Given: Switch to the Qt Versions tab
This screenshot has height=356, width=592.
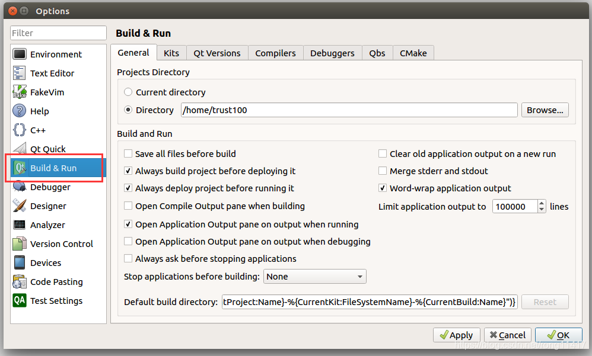Looking at the screenshot, I should (217, 53).
